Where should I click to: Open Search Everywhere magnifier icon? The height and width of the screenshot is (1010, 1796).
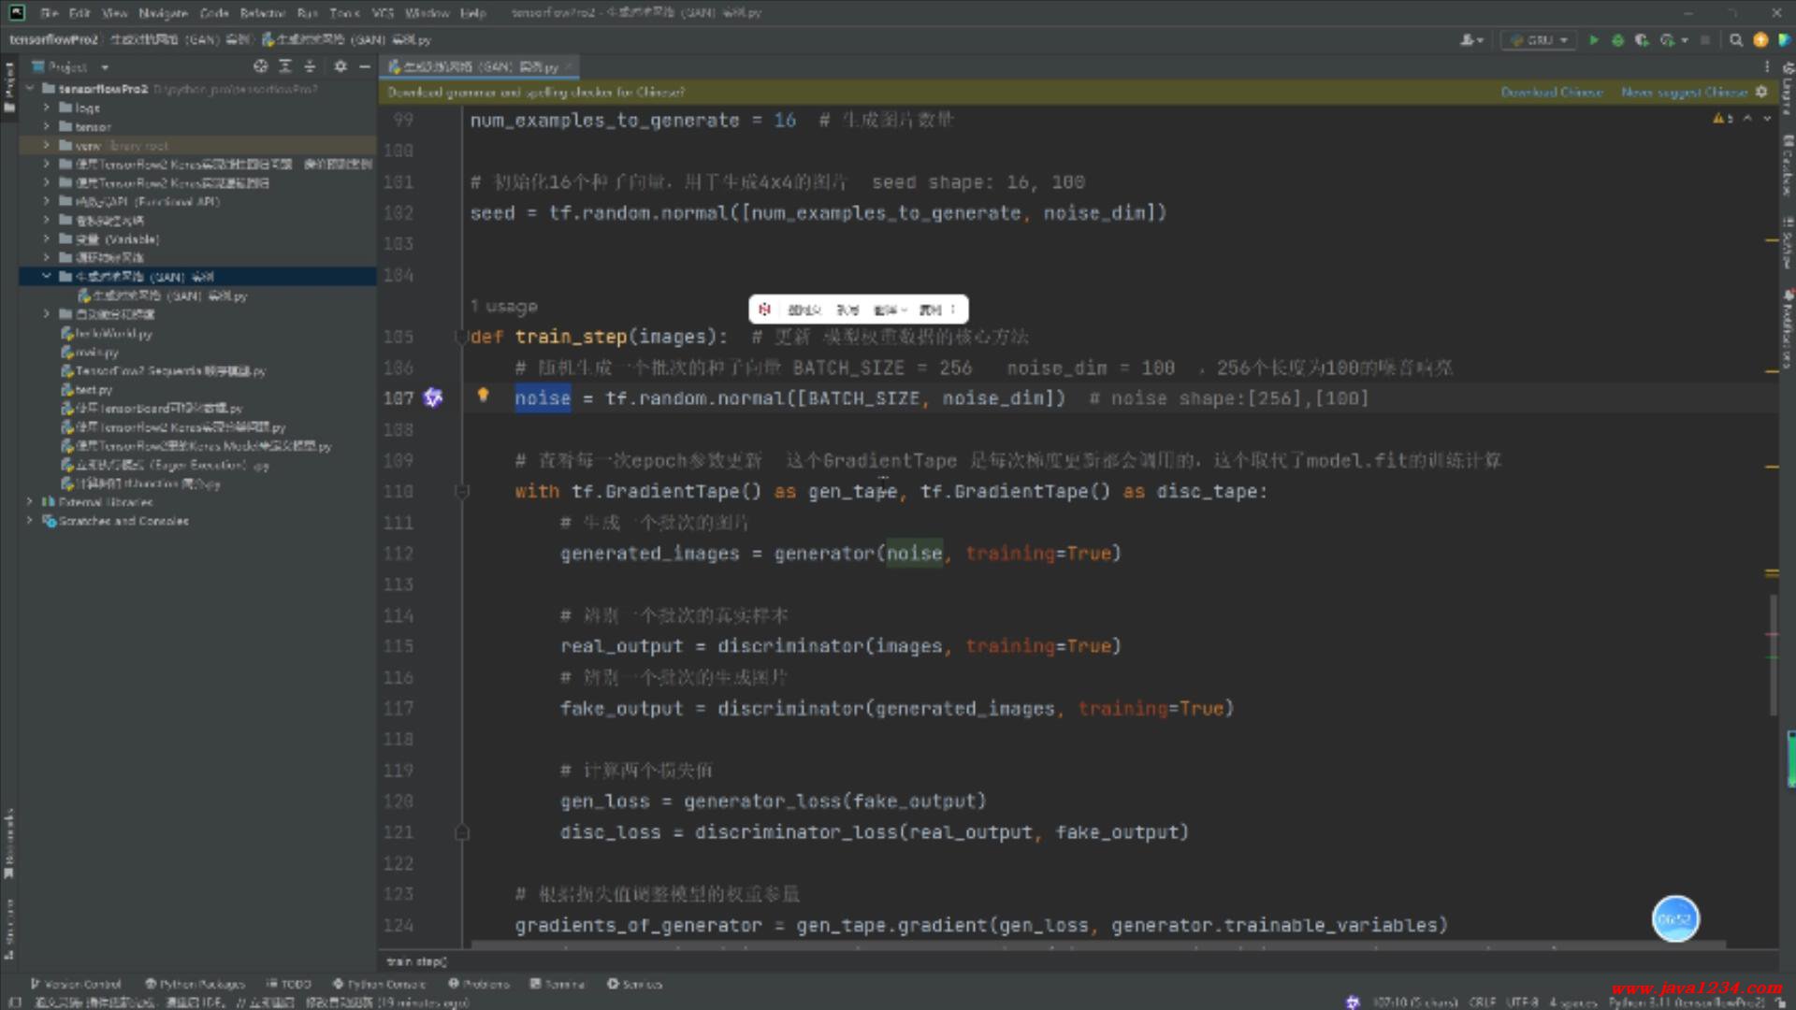[x=1736, y=40]
